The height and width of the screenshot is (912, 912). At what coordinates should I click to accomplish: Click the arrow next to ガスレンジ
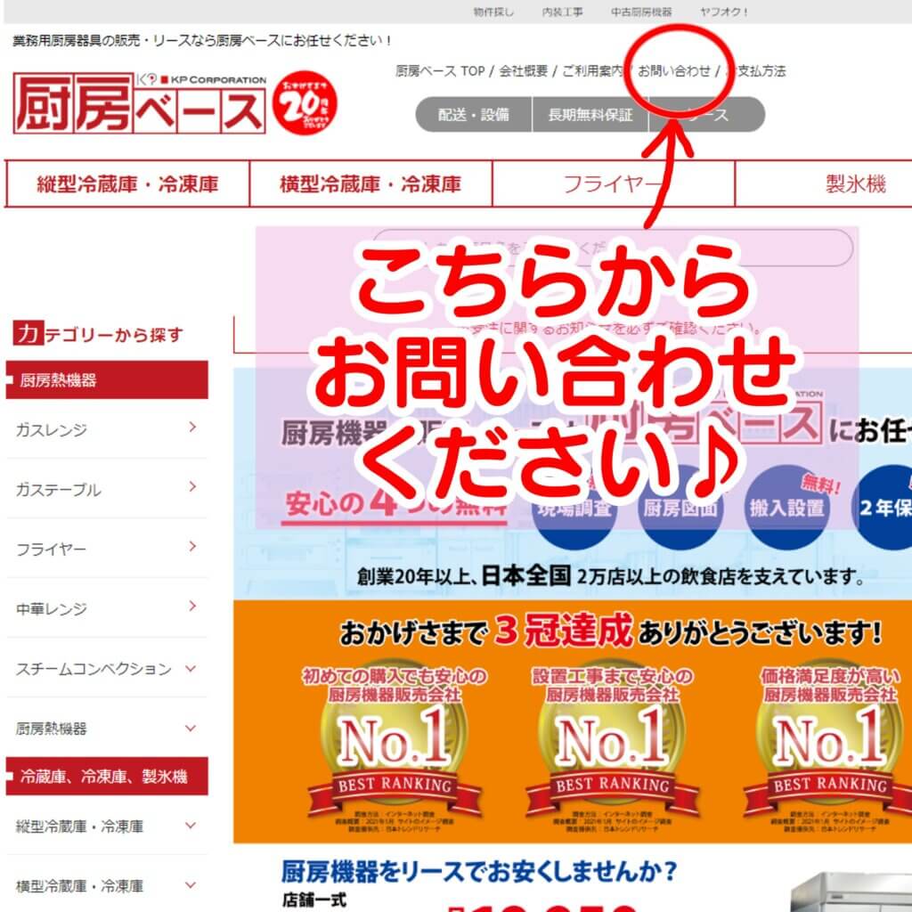[192, 427]
